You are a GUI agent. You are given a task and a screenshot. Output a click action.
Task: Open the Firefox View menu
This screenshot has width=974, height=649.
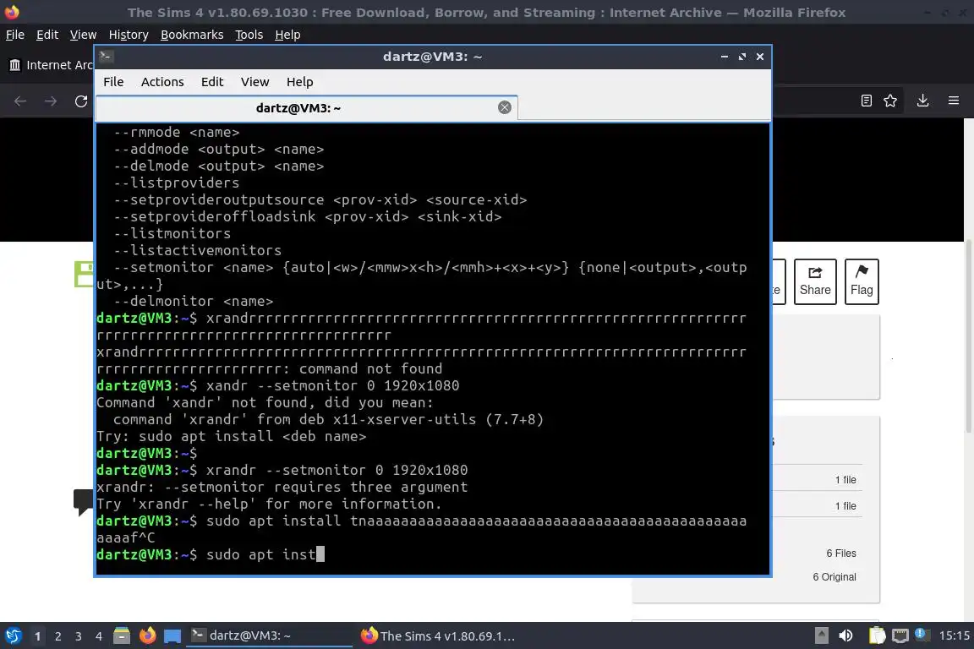83,35
